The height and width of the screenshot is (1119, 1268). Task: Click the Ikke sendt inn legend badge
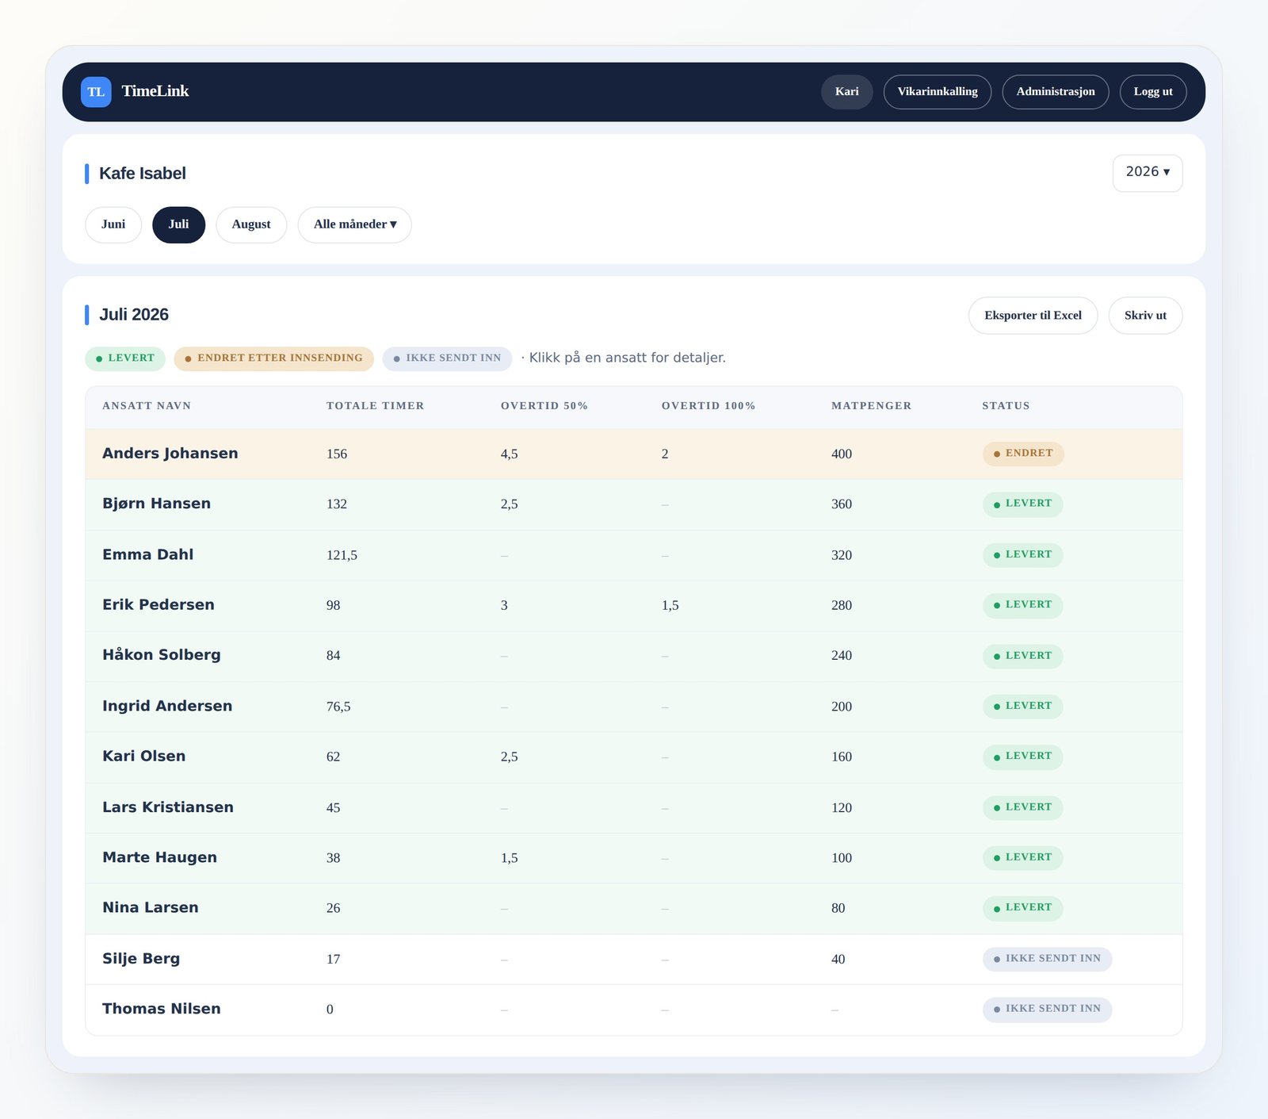pyautogui.click(x=447, y=358)
